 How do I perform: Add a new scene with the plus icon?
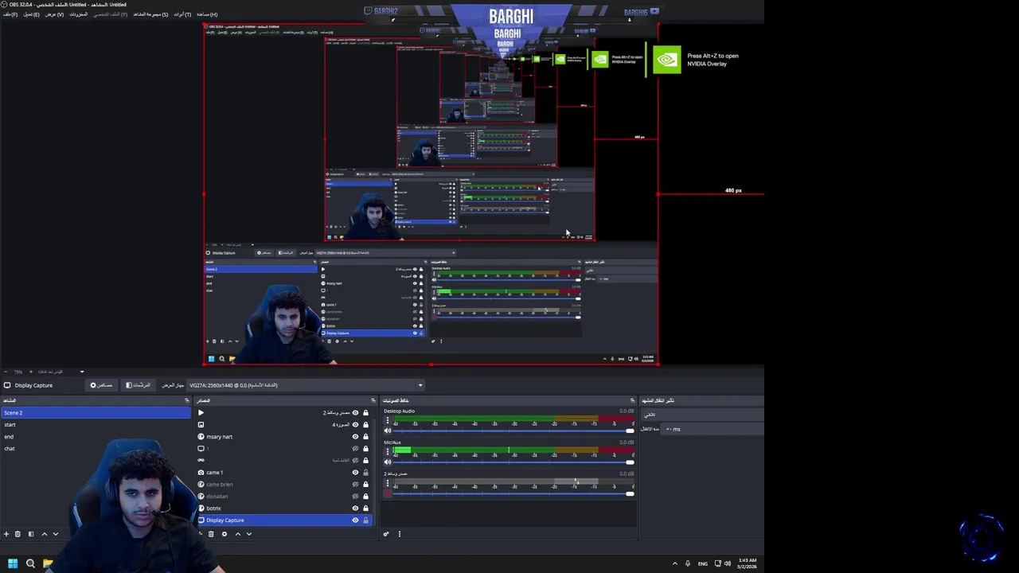[x=6, y=534]
